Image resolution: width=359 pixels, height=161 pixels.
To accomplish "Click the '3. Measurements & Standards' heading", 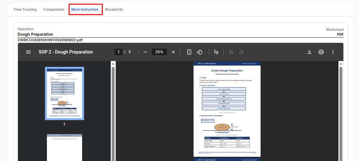I will coord(211,116).
